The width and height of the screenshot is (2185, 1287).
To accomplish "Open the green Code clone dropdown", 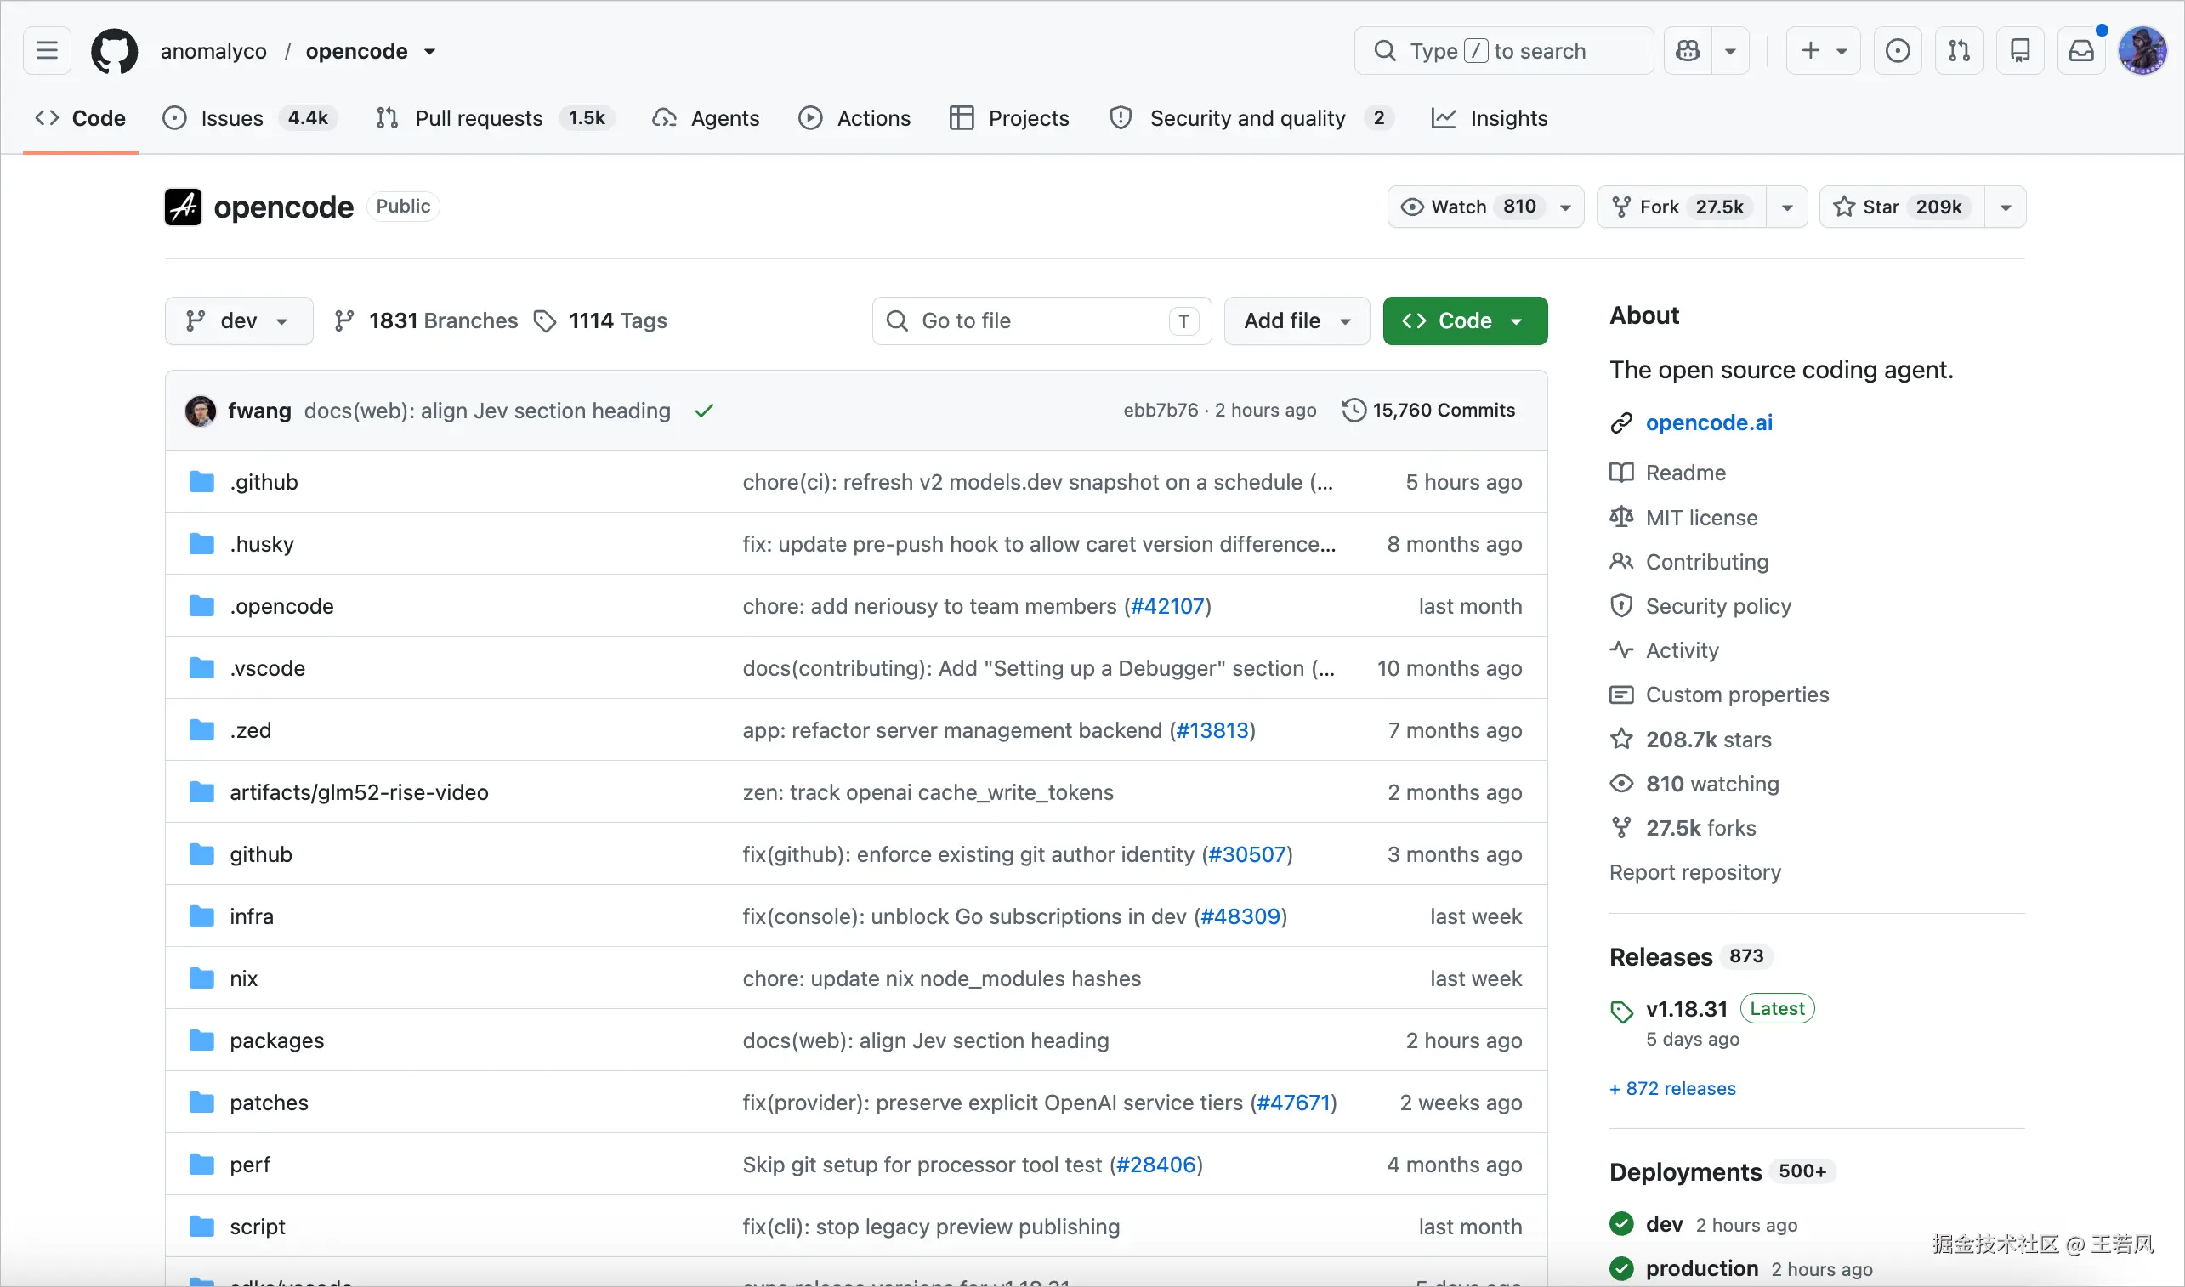I will (x=1464, y=320).
